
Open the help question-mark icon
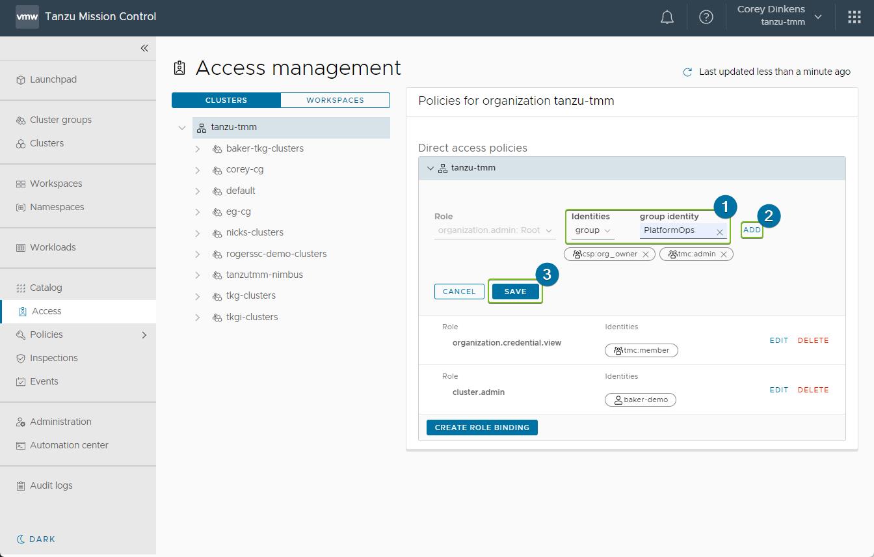[x=706, y=18]
